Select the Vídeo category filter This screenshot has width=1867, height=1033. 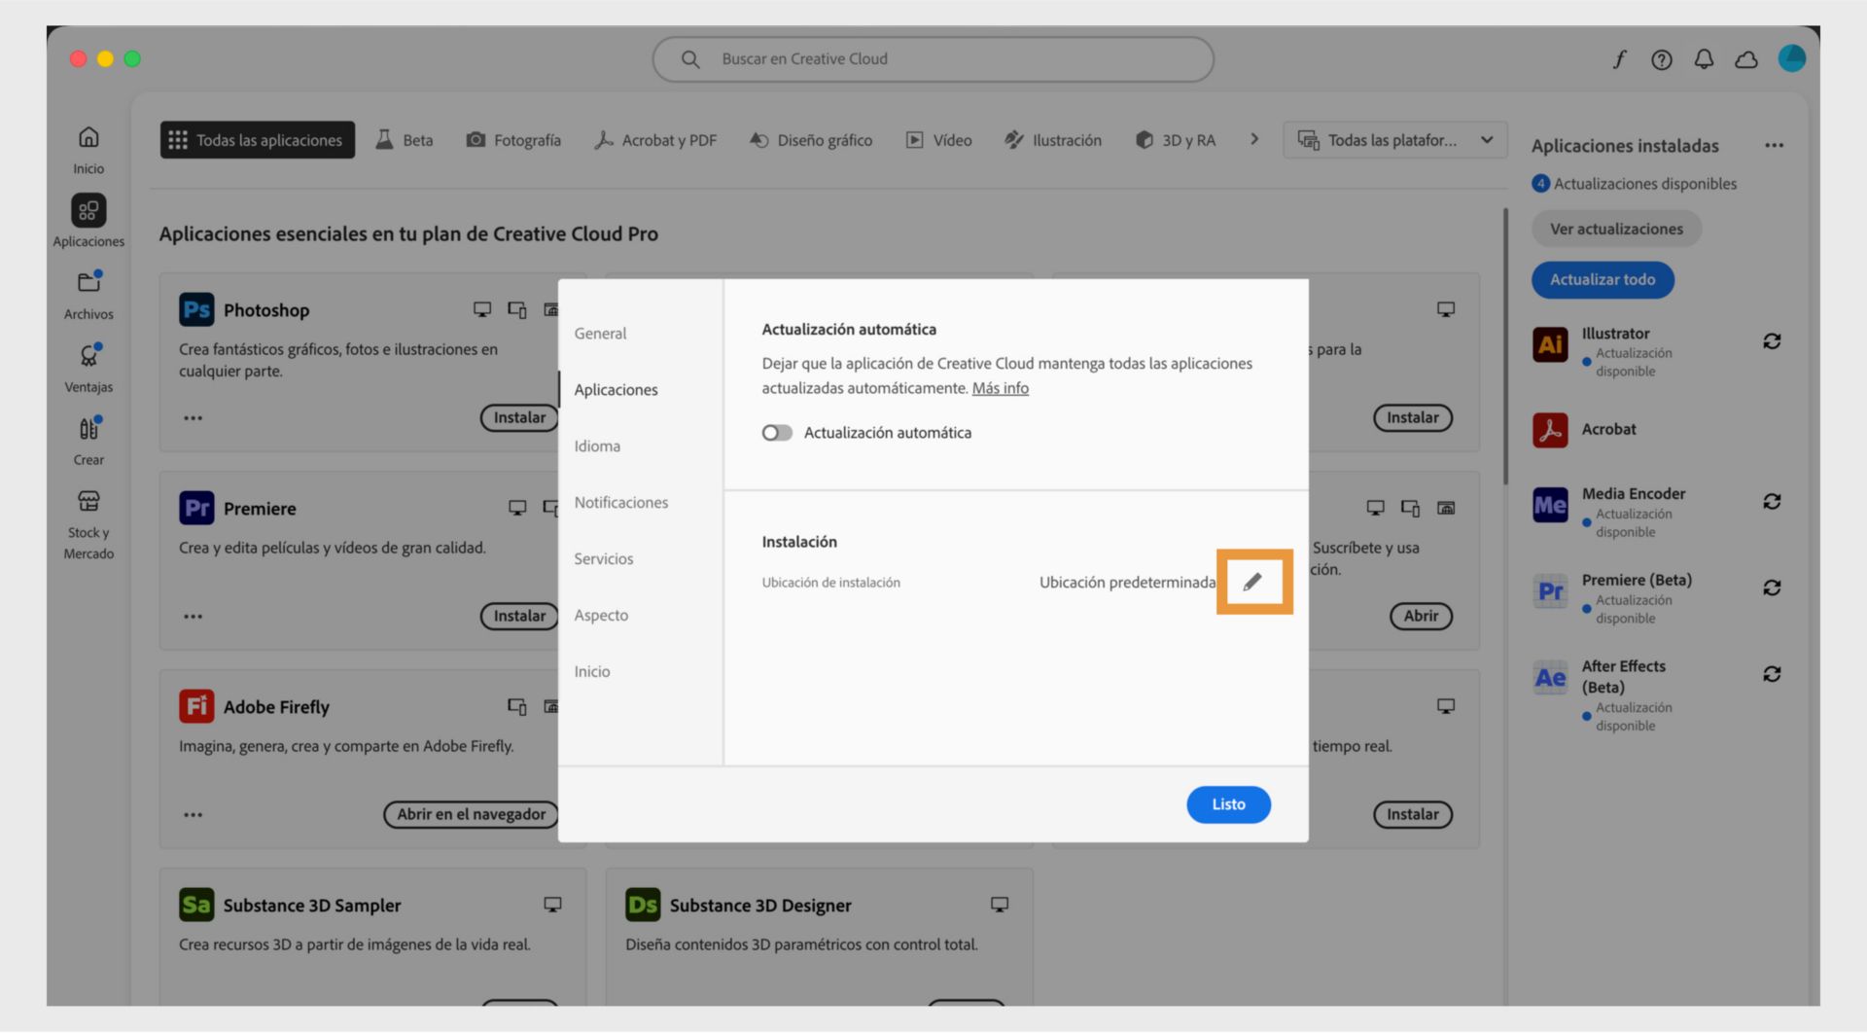point(938,140)
